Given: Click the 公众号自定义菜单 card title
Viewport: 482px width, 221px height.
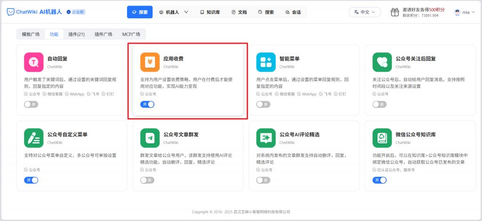Looking at the screenshot, I should coord(67,134).
